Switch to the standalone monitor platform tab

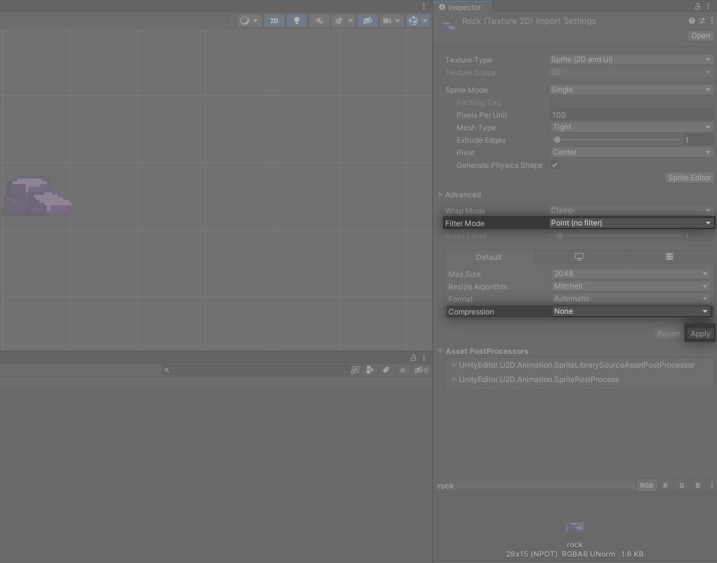[579, 257]
